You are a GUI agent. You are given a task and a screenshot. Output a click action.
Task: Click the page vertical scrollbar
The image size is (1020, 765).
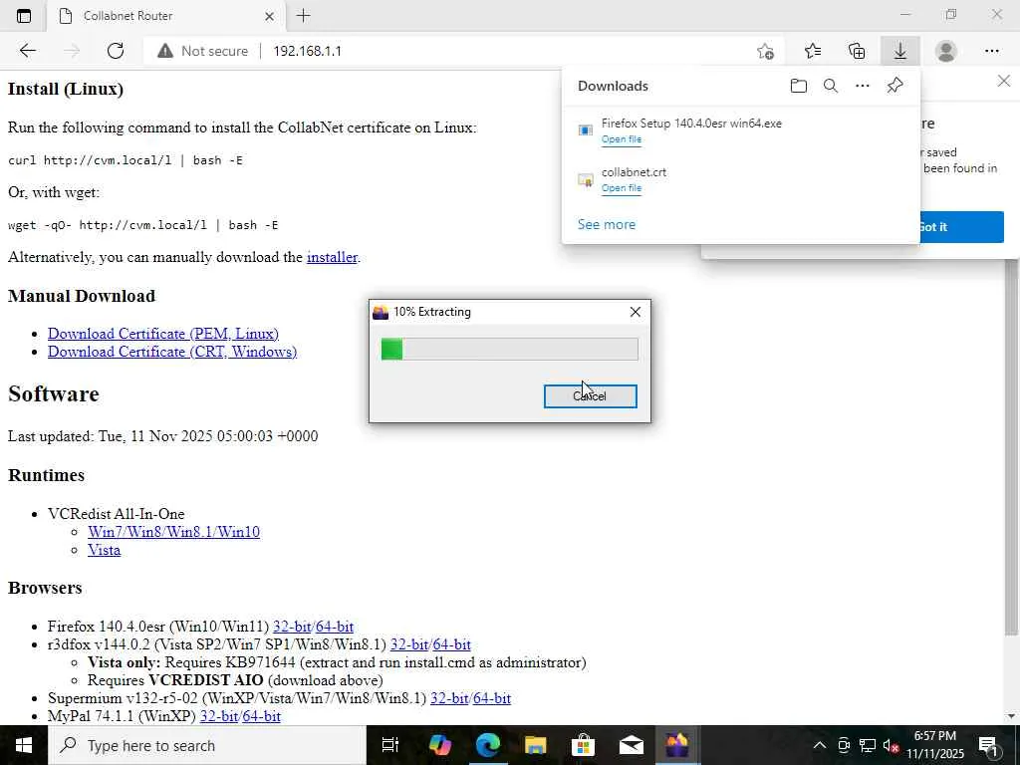pyautogui.click(x=1011, y=445)
